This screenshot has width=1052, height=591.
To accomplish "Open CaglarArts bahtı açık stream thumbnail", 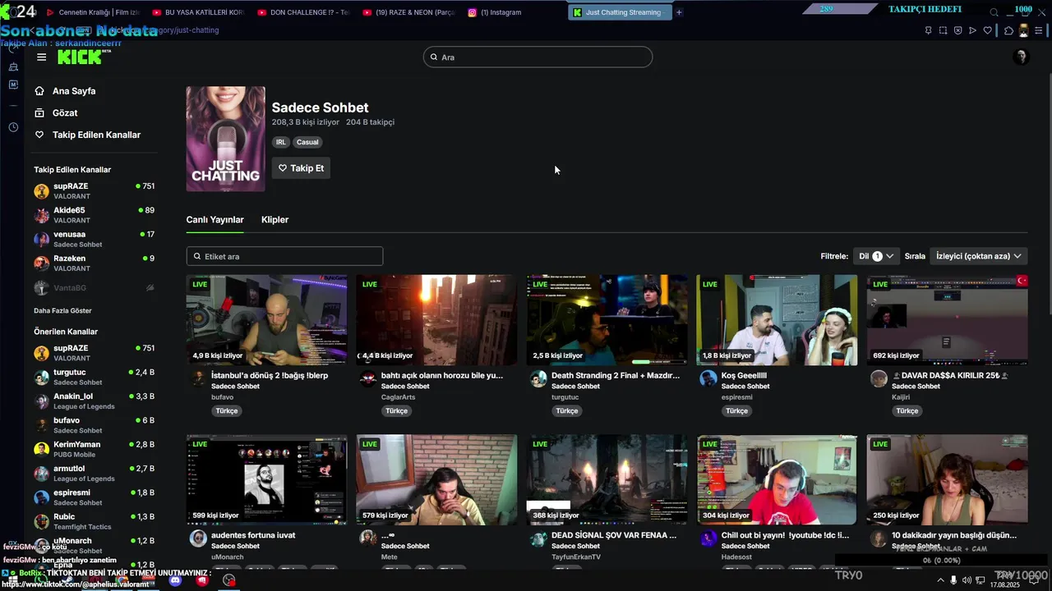I will point(436,320).
